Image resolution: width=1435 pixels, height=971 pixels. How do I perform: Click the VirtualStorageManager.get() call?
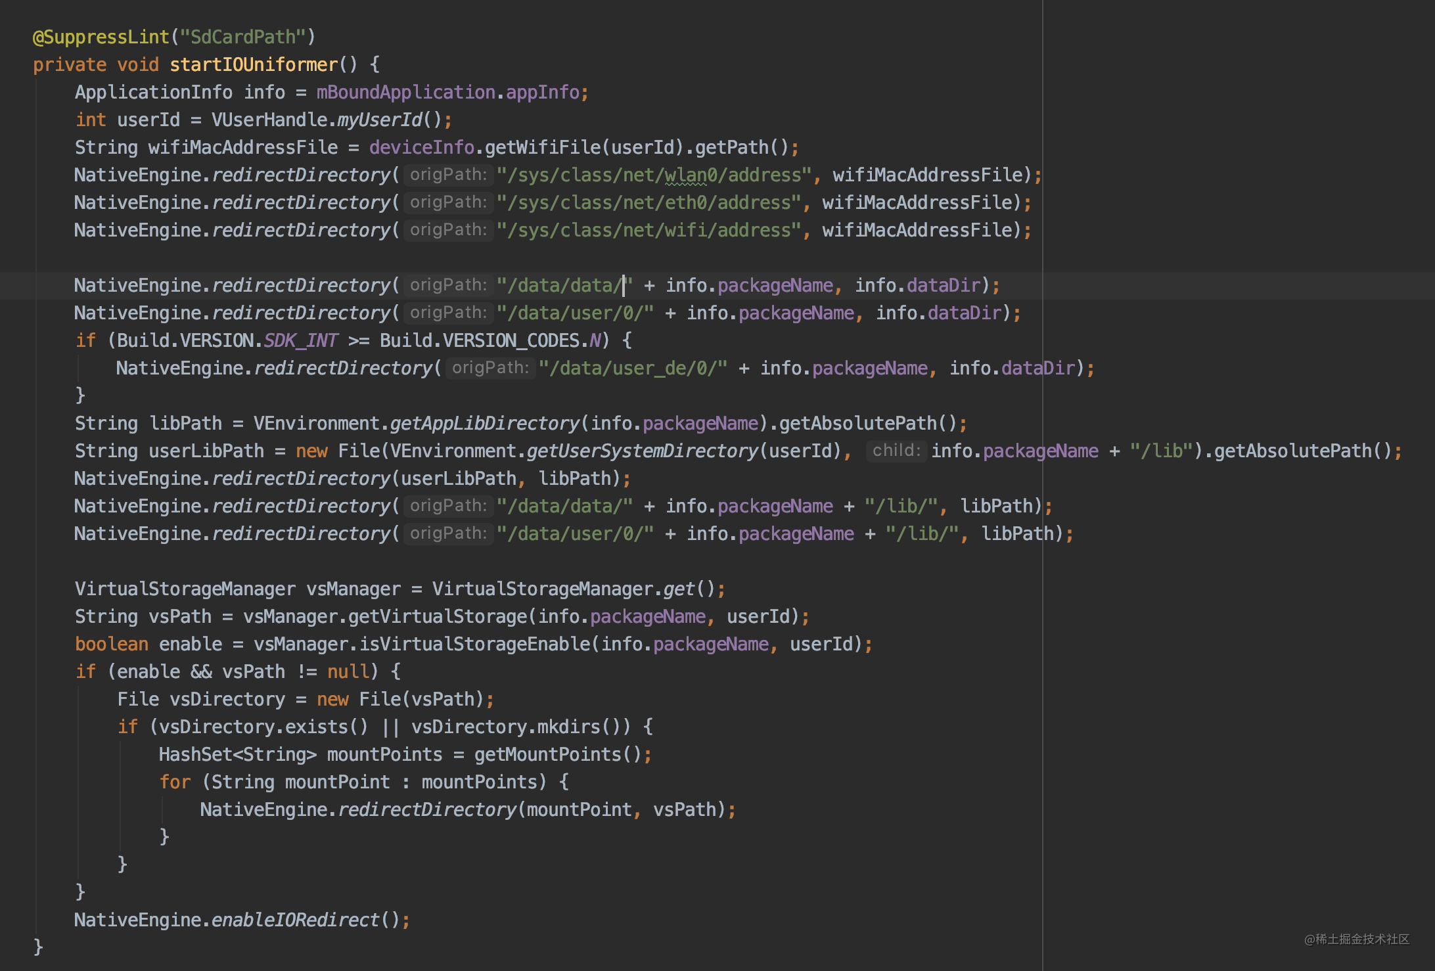(678, 589)
